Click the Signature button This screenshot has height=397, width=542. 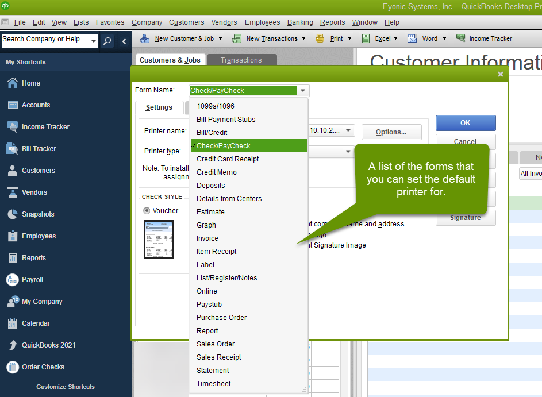(465, 218)
